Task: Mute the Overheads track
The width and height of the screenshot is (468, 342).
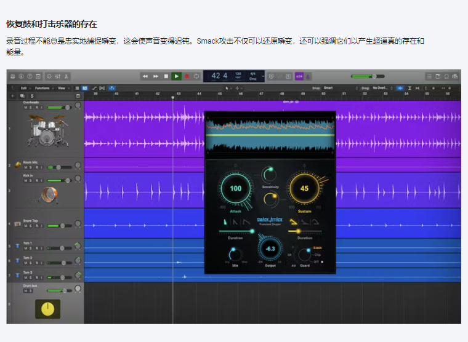Action: [26, 108]
